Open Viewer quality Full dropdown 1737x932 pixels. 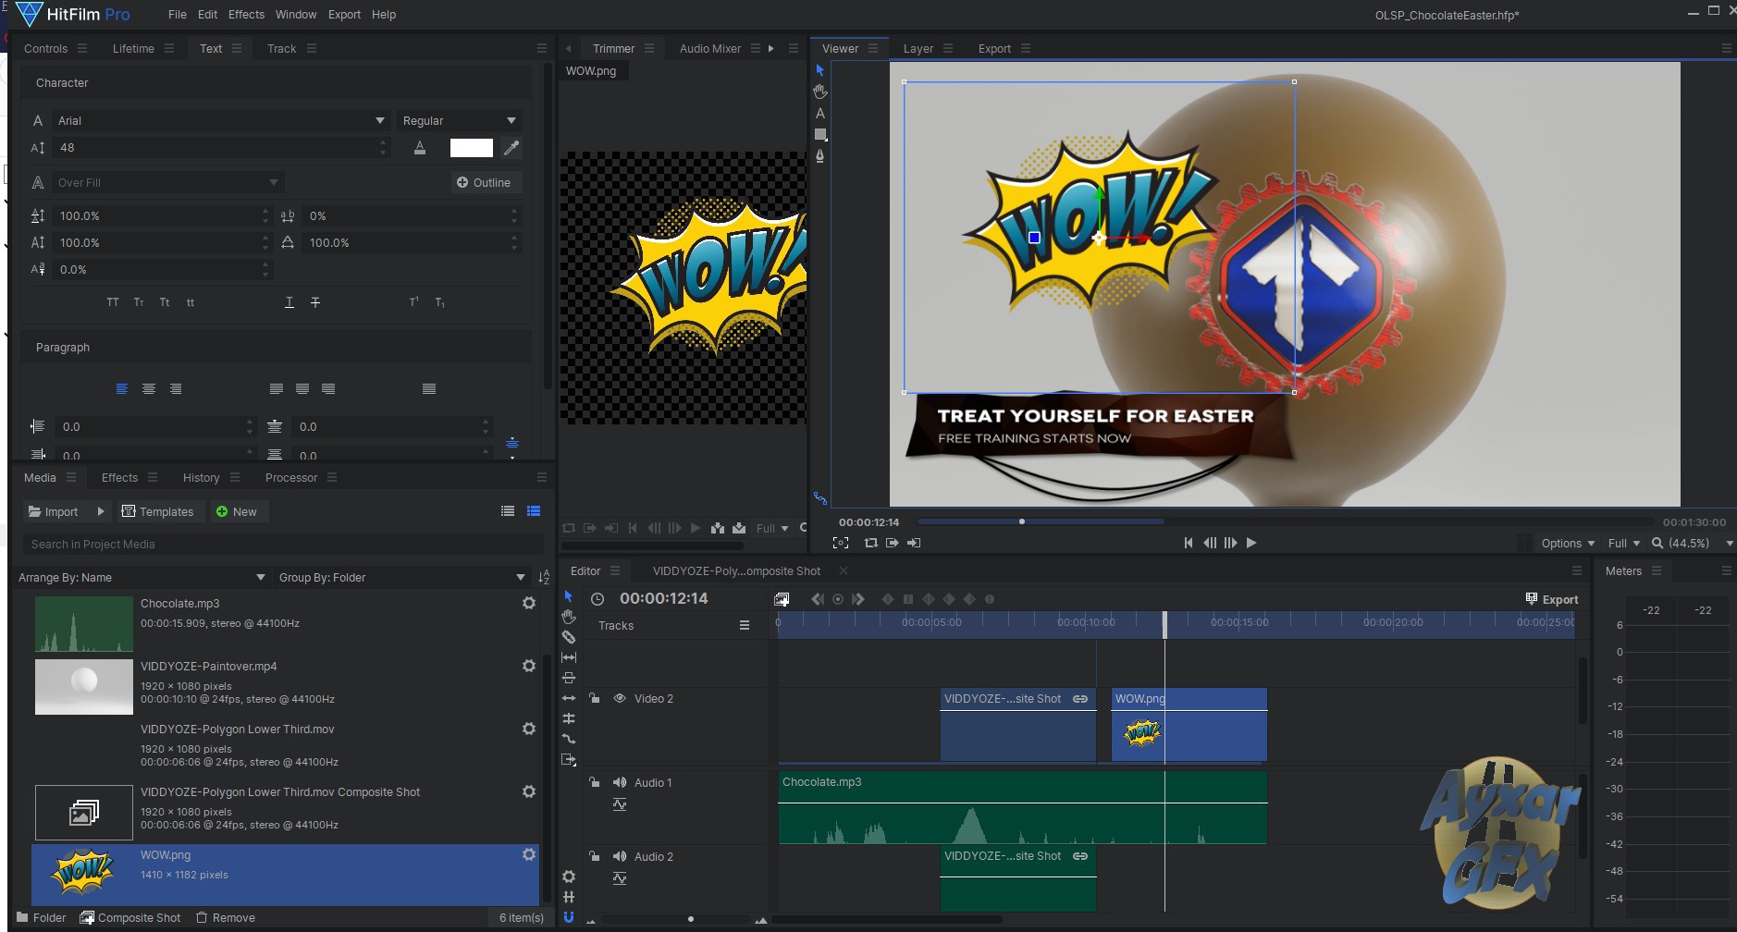1623,544
